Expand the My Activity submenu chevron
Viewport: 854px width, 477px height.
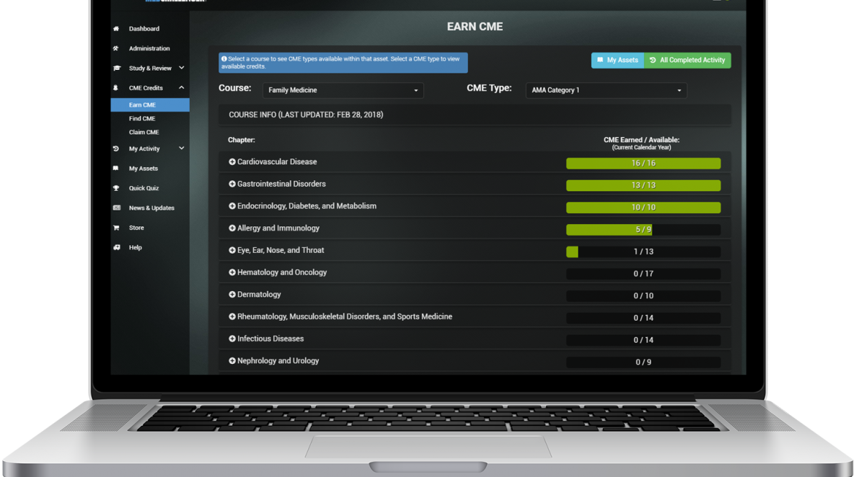(x=181, y=148)
